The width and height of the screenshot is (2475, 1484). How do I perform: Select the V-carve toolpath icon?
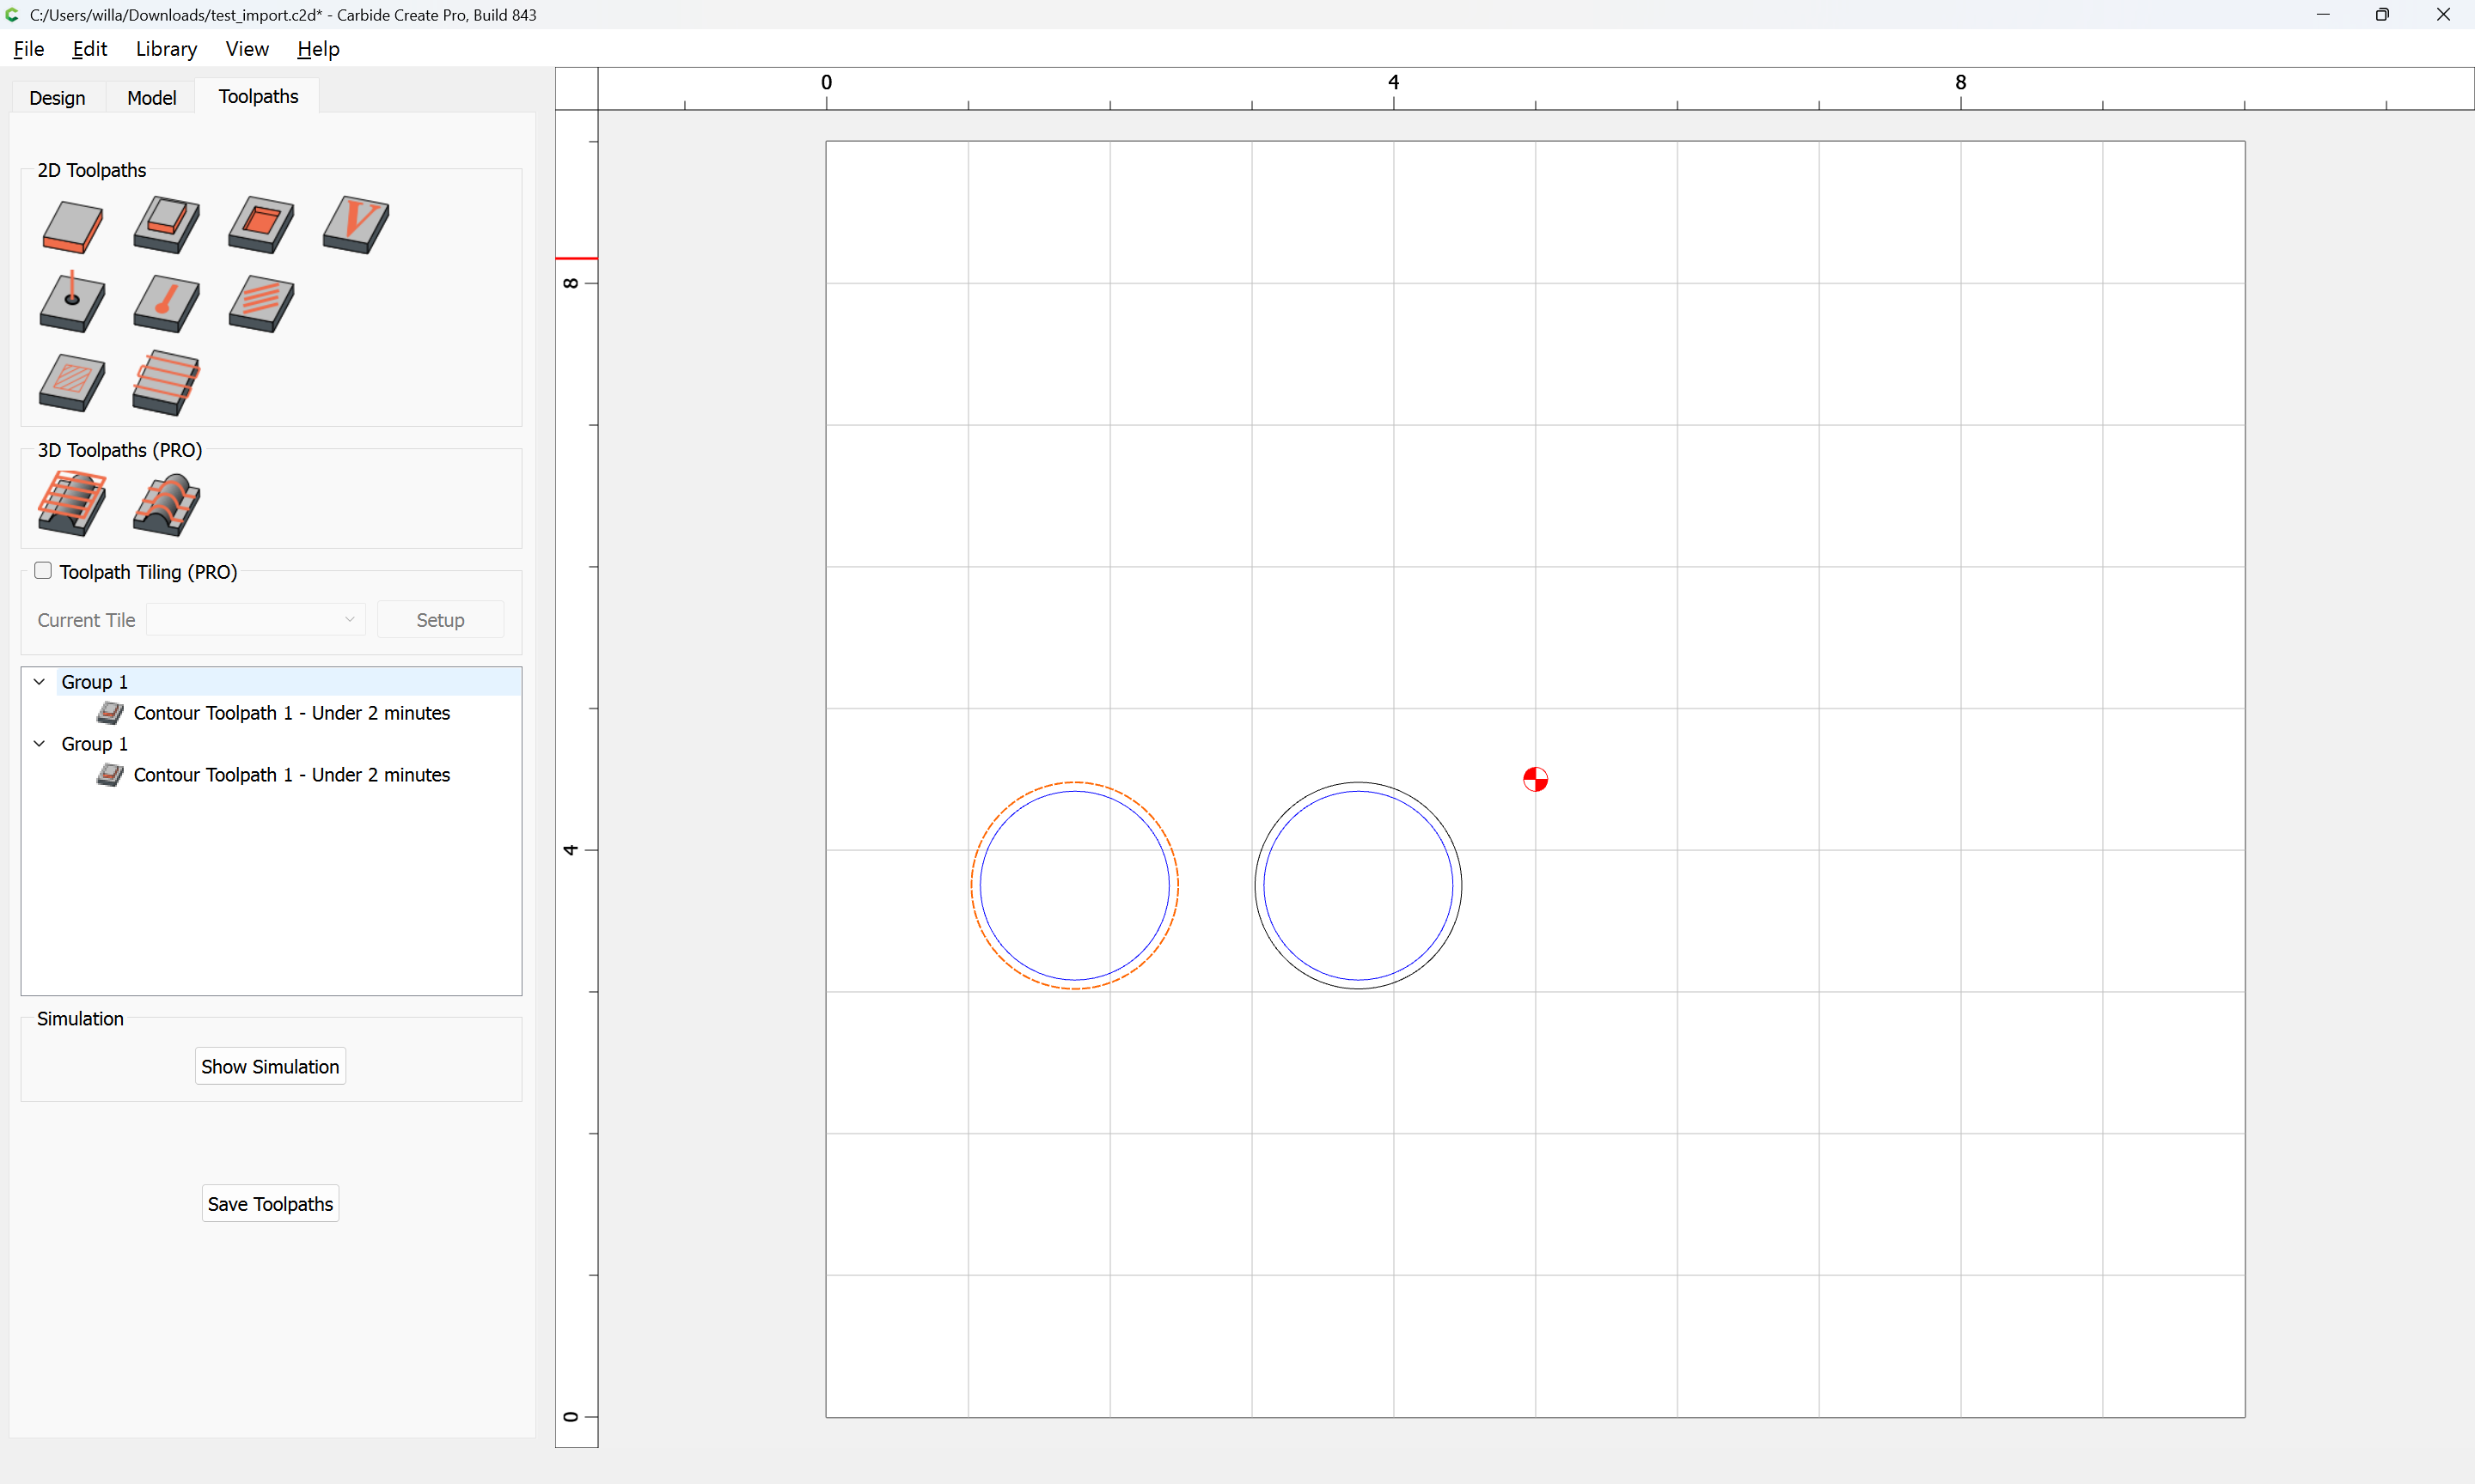point(355,225)
